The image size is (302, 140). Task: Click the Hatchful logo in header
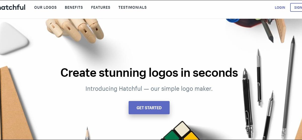(13, 7)
